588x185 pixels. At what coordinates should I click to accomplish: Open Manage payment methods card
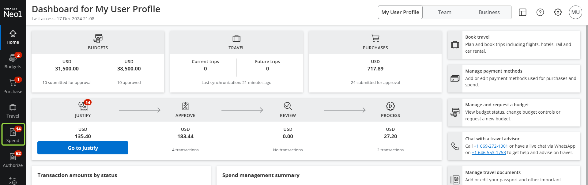(514, 78)
